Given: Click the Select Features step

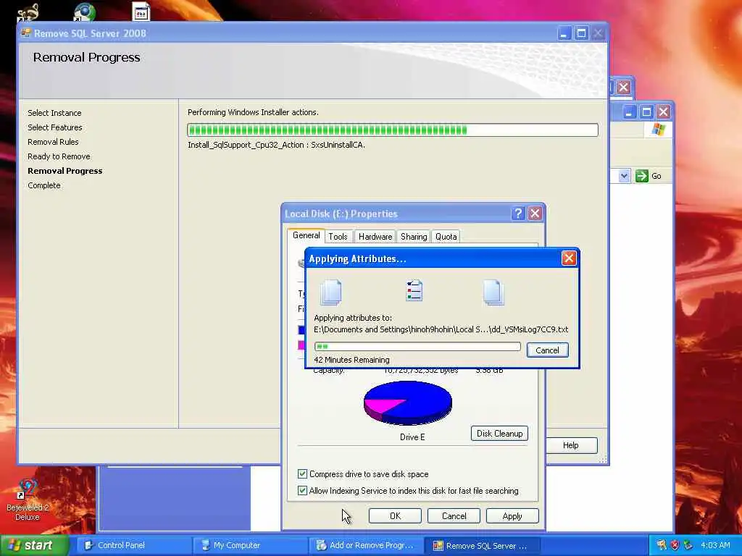Looking at the screenshot, I should (x=55, y=127).
